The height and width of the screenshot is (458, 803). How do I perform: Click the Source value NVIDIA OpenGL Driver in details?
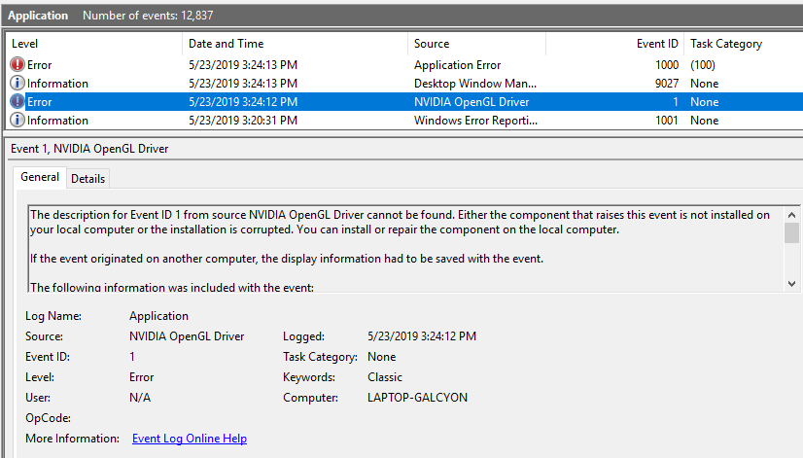pyautogui.click(x=187, y=336)
